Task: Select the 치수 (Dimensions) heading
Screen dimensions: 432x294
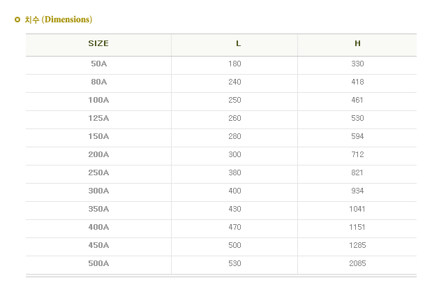Action: click(59, 20)
